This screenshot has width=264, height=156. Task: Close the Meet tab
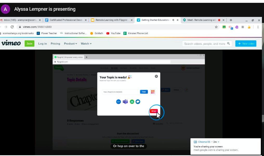223,20
